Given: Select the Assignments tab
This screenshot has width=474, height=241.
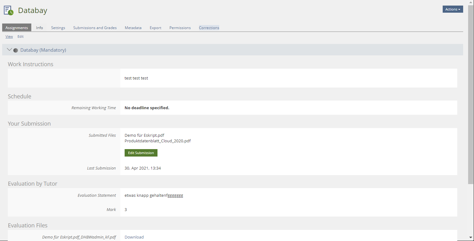Looking at the screenshot, I should point(17,28).
